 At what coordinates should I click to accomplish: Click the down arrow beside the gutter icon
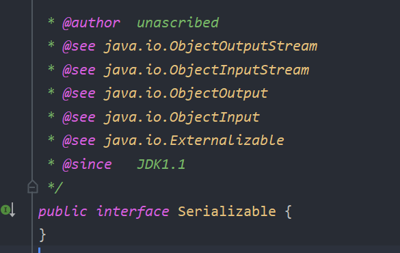[x=12, y=210]
